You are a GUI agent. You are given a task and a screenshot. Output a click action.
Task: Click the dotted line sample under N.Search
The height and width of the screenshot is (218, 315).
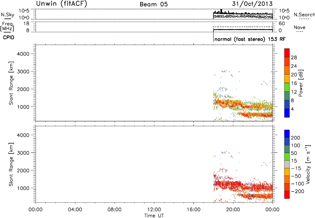click(305, 19)
